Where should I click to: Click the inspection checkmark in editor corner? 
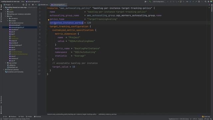[209, 8]
